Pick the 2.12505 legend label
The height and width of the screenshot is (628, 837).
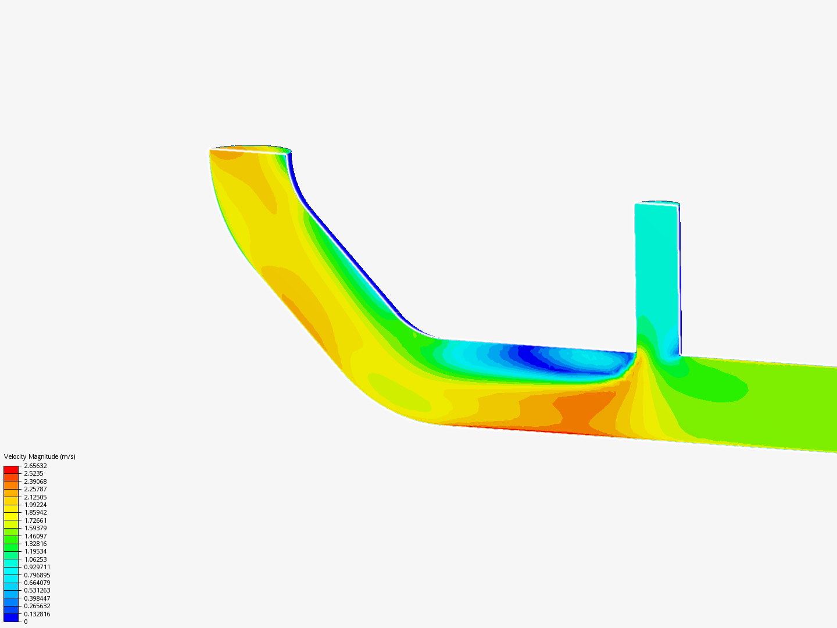coord(35,497)
